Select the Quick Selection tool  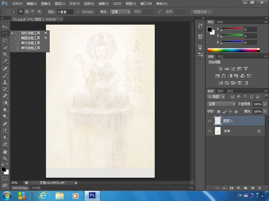pos(5,47)
